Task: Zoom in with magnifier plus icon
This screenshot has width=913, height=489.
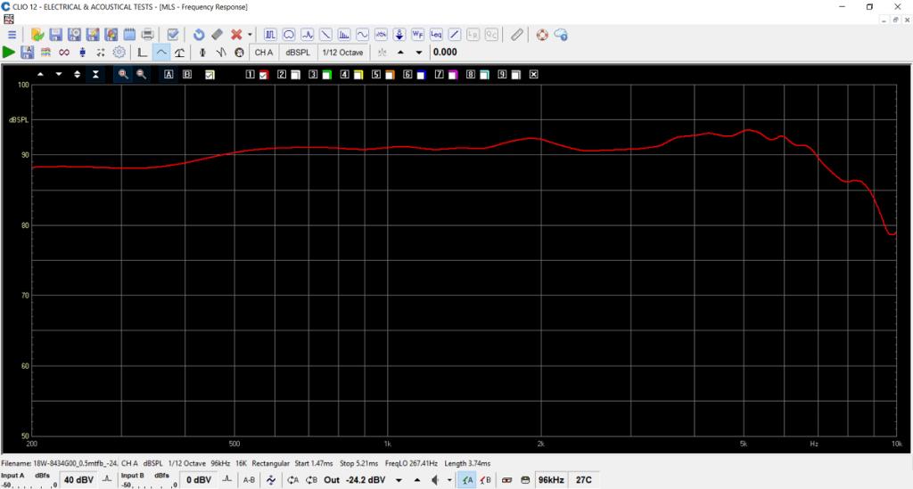Action: tap(123, 75)
